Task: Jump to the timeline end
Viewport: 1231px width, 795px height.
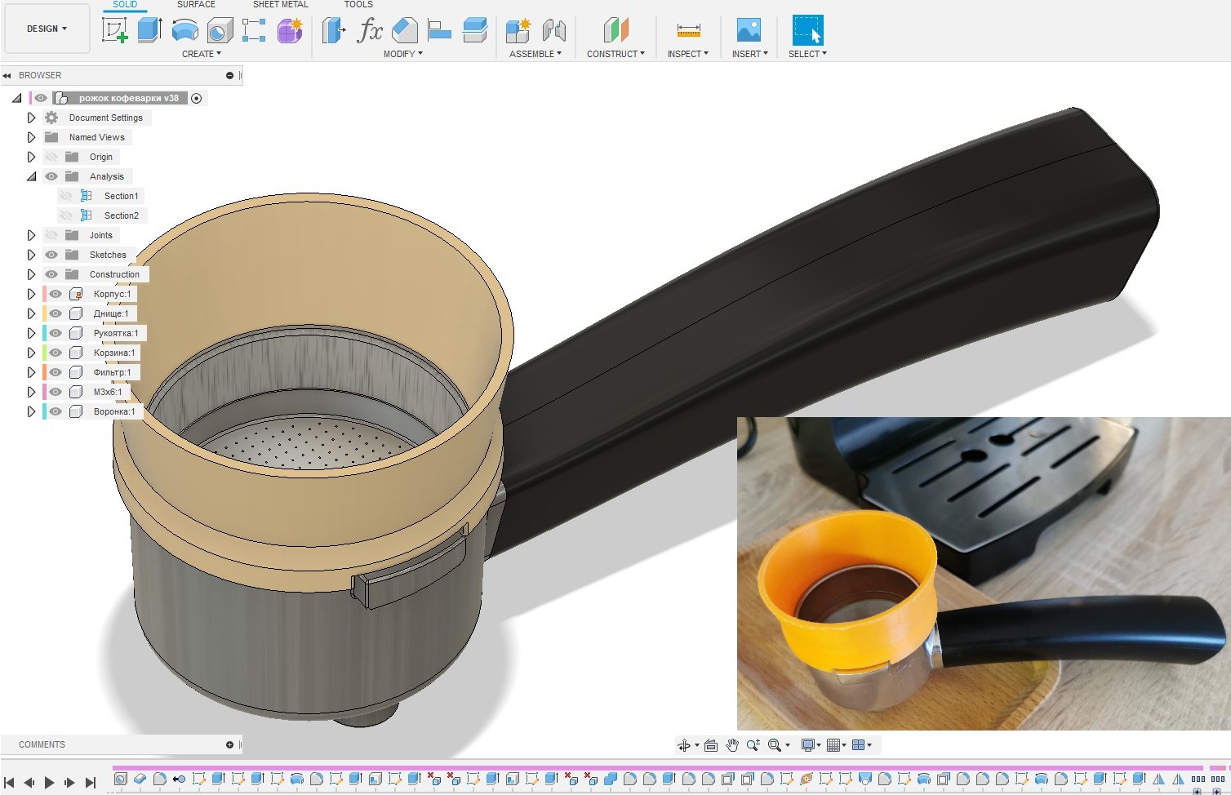Action: (x=91, y=782)
